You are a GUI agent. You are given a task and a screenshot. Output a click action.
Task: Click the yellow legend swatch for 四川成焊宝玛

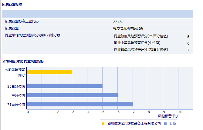click(103, 124)
